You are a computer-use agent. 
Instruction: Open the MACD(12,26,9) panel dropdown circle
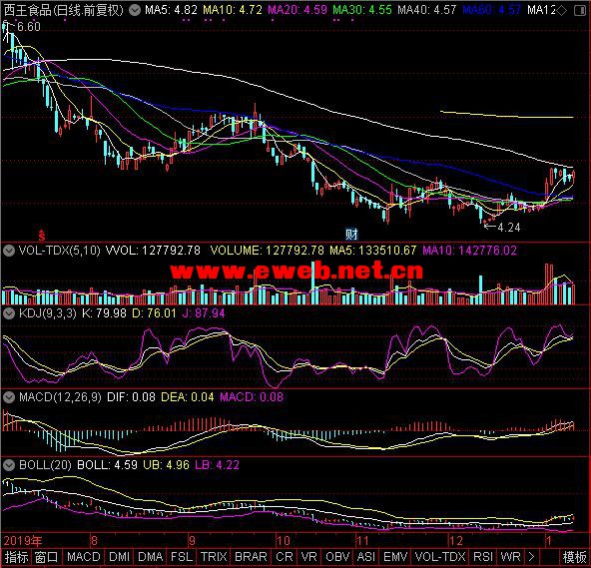(9, 397)
